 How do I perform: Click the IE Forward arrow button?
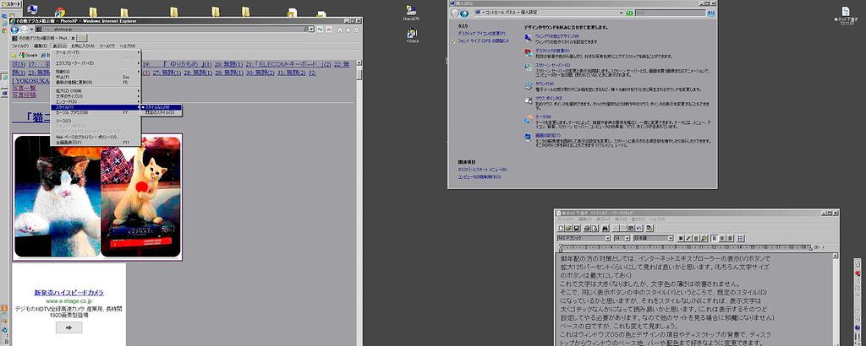[x=24, y=30]
